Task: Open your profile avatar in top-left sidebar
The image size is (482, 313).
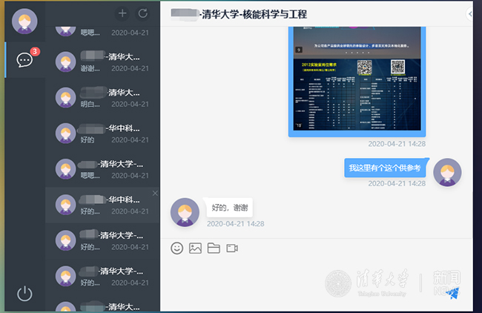Action: pyautogui.click(x=25, y=22)
